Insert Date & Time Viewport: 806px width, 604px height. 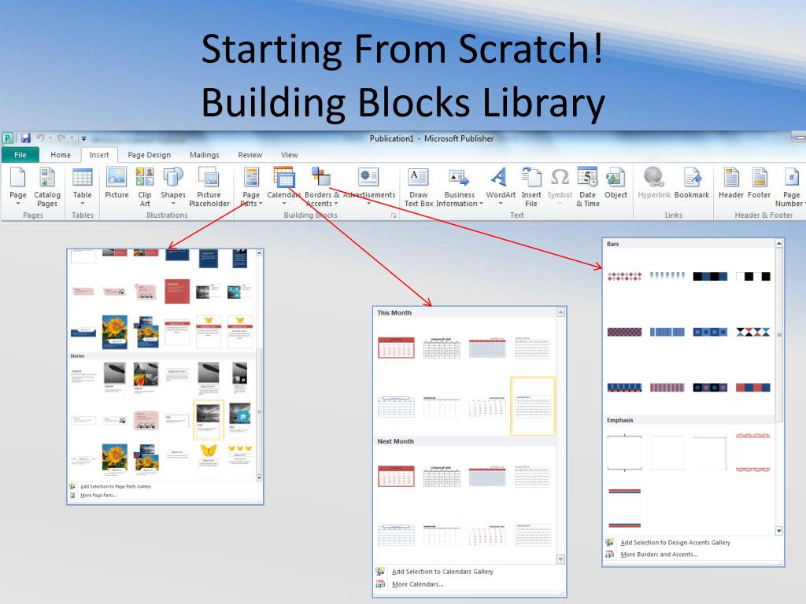coord(587,186)
